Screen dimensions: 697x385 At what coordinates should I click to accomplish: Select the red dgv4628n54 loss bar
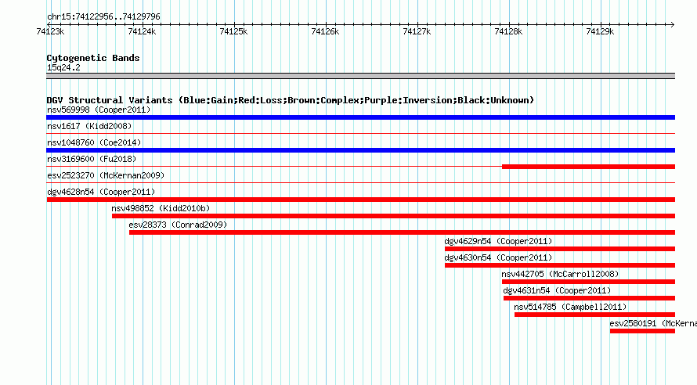point(360,200)
